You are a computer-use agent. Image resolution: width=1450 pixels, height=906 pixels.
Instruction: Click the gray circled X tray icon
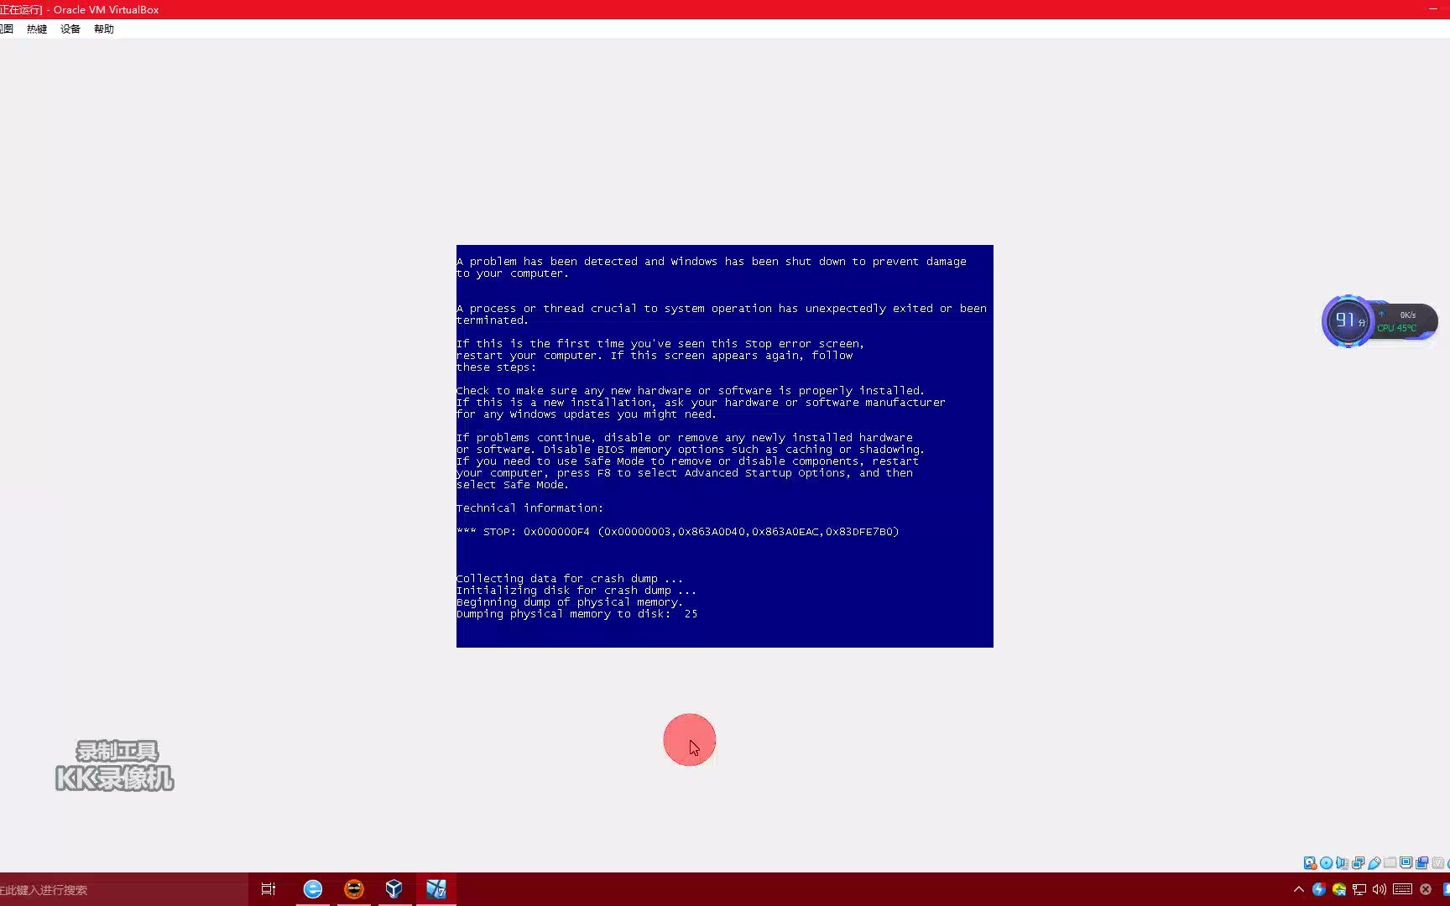pos(1426,889)
